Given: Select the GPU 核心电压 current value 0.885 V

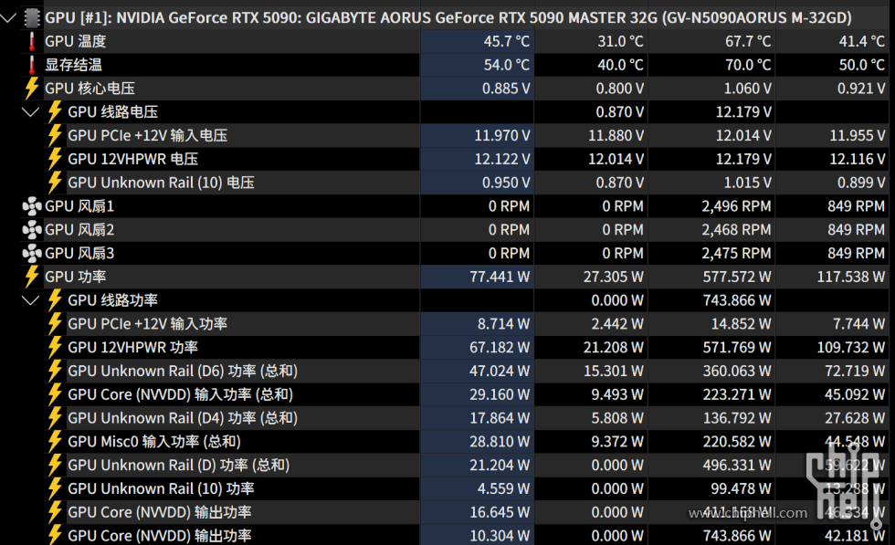Looking at the screenshot, I should coord(506,89).
